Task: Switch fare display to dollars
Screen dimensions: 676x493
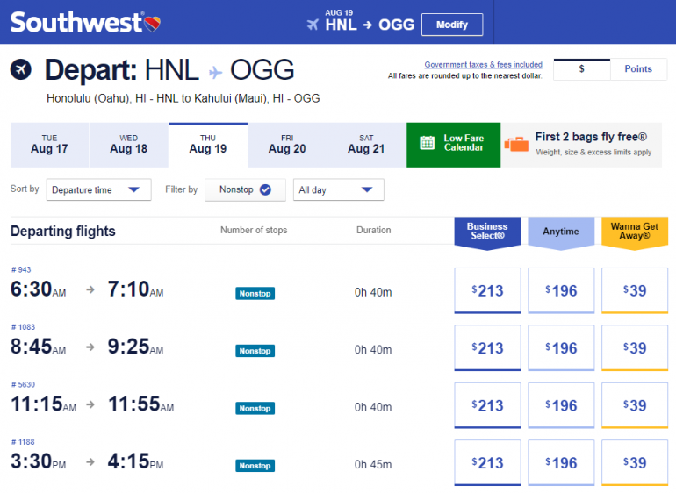Action: coord(581,69)
